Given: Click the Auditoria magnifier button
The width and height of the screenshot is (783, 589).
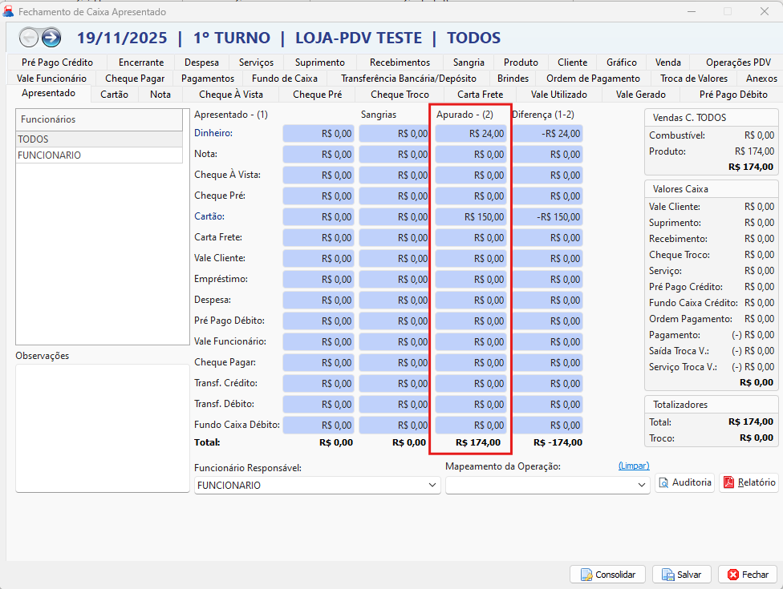Looking at the screenshot, I should pyautogui.click(x=684, y=482).
